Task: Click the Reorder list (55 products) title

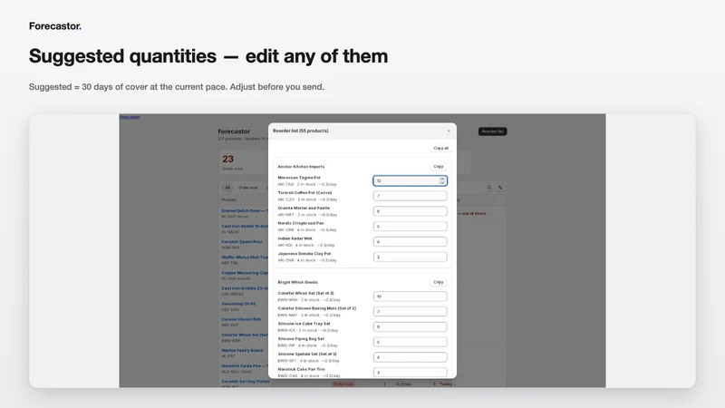Action: point(301,131)
